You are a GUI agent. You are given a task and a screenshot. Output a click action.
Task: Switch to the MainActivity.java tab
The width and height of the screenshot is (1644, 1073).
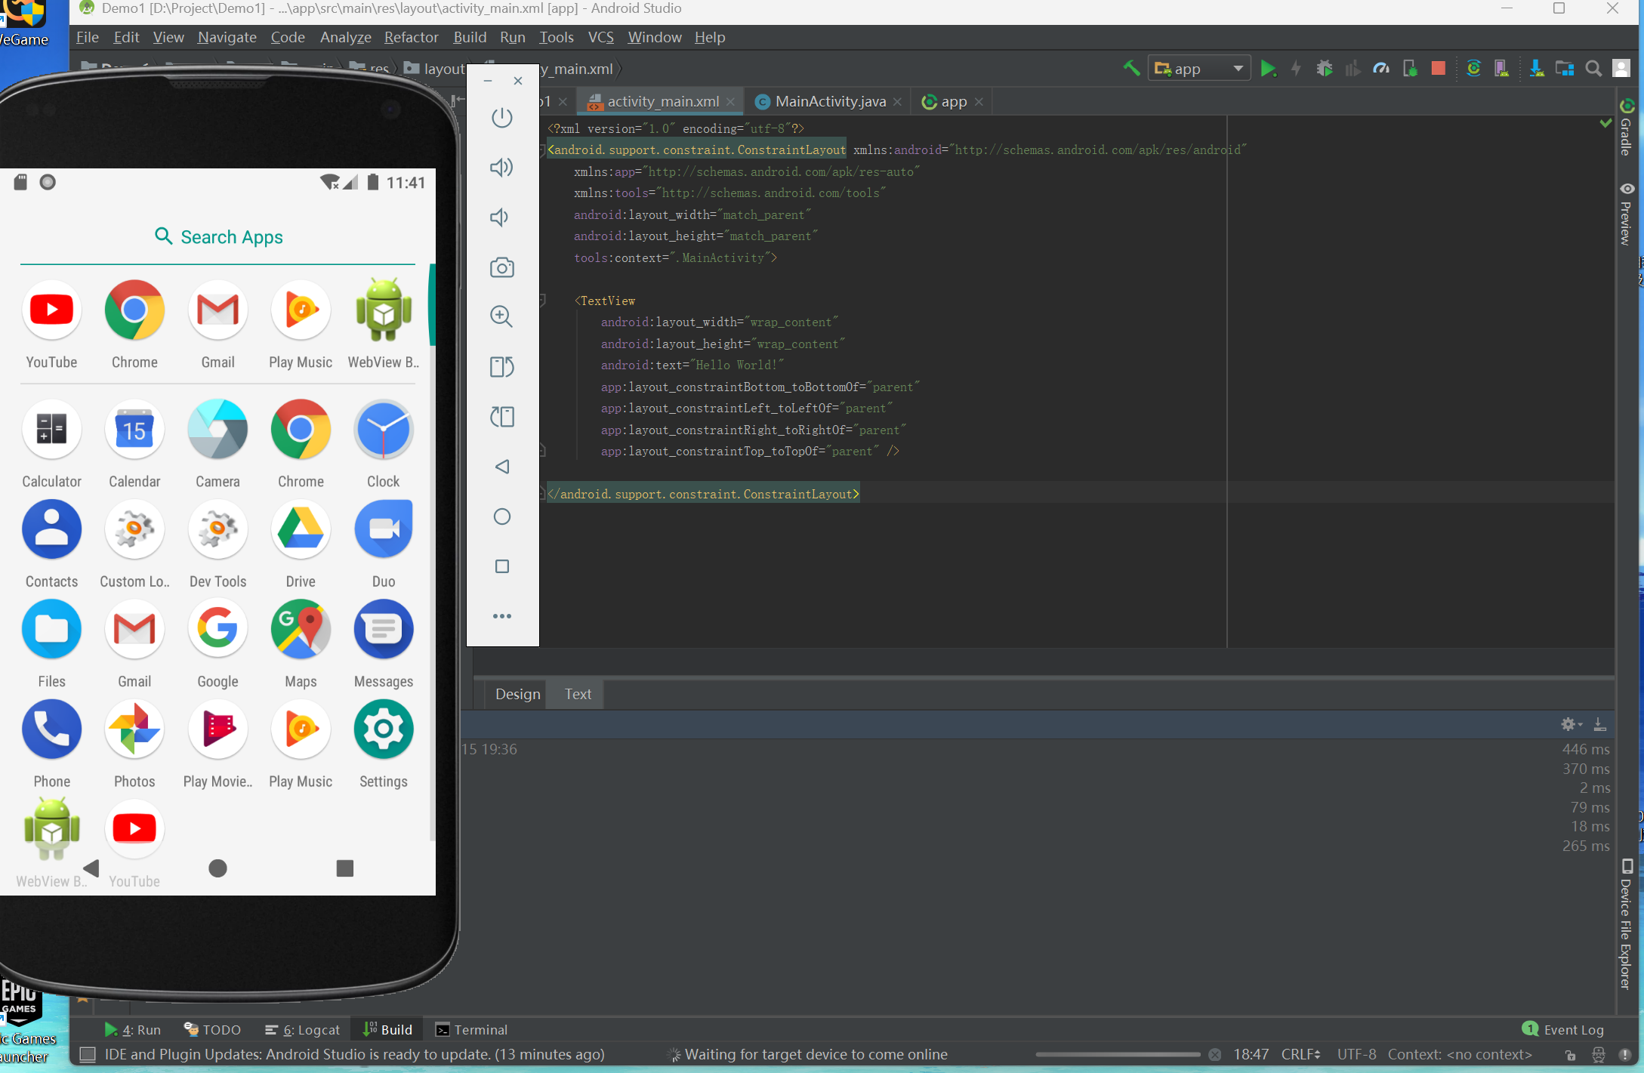coord(829,101)
